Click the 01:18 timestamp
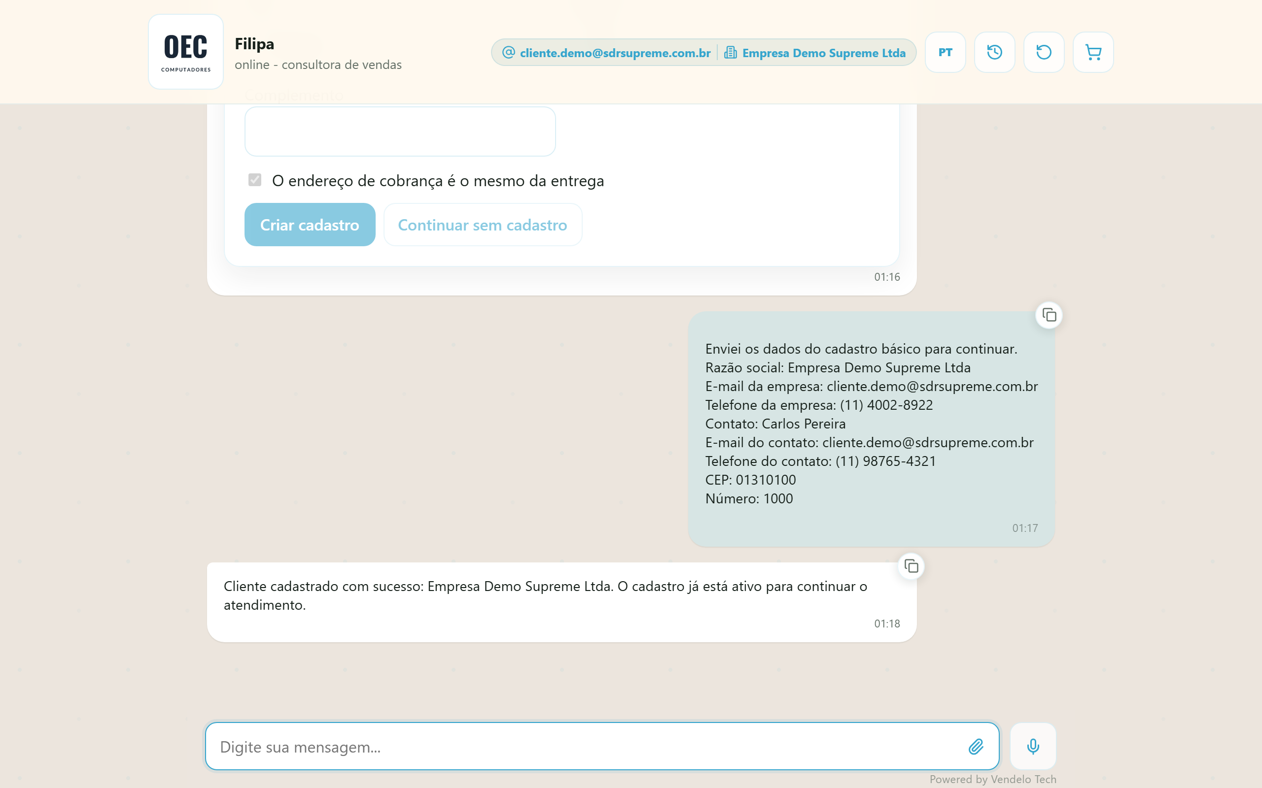Image resolution: width=1262 pixels, height=788 pixels. pyautogui.click(x=887, y=624)
